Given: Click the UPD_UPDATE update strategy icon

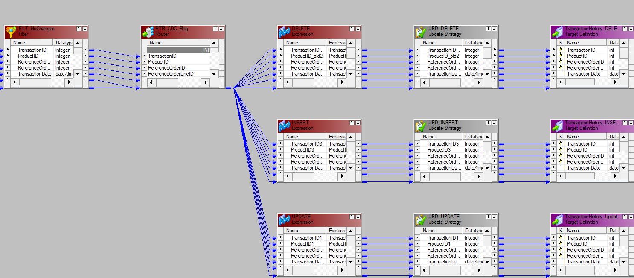Looking at the screenshot, I should 421,220.
